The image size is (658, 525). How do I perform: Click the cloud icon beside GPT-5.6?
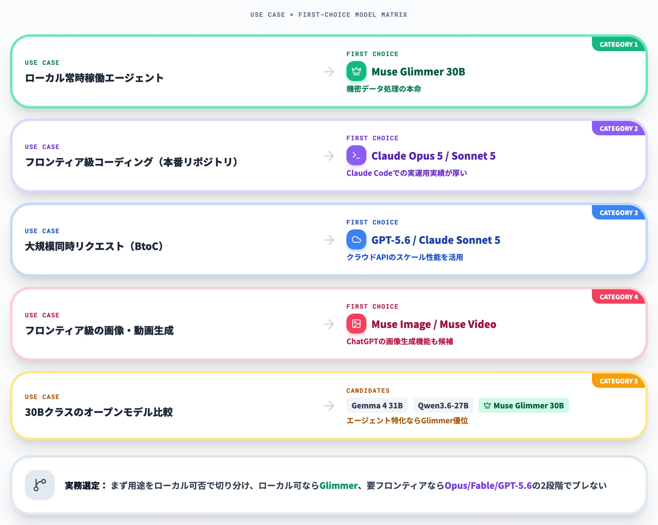(x=356, y=240)
